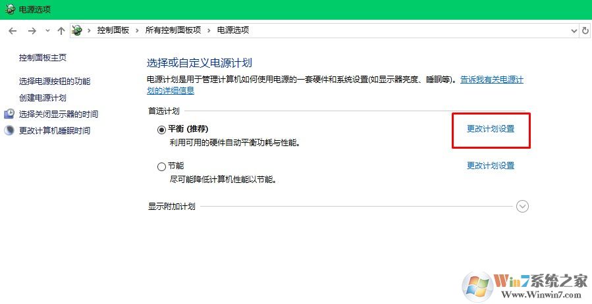Click text 利用可用的硬件自动平衡功耗与性能。
The height and width of the screenshot is (304, 592).
[235, 143]
